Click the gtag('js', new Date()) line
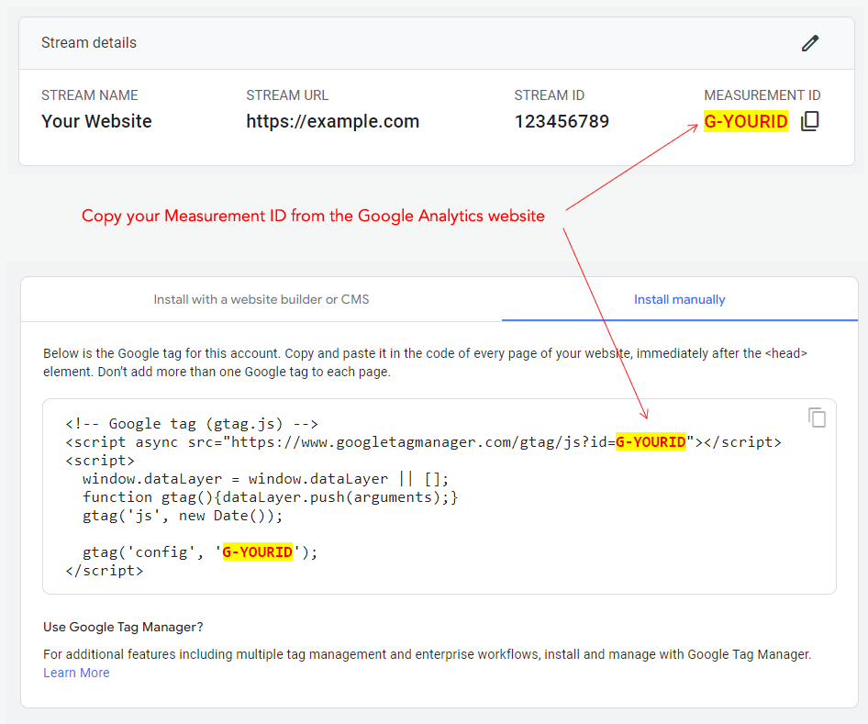The width and height of the screenshot is (868, 724). click(183, 516)
